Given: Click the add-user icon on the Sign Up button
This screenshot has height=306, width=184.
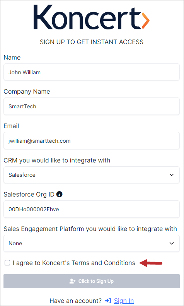Looking at the screenshot, I should 73,281.
